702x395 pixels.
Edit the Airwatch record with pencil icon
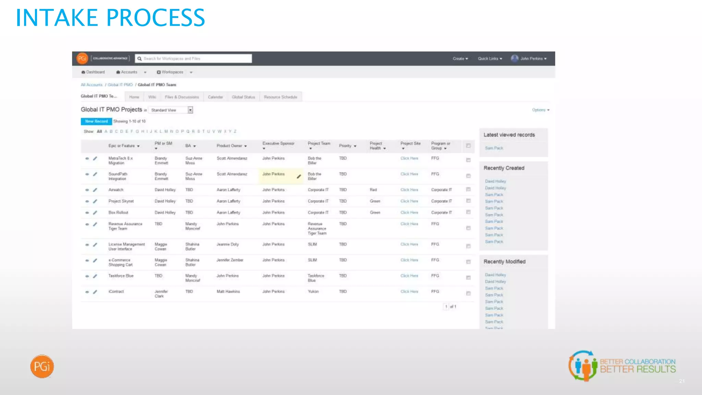pyautogui.click(x=95, y=190)
